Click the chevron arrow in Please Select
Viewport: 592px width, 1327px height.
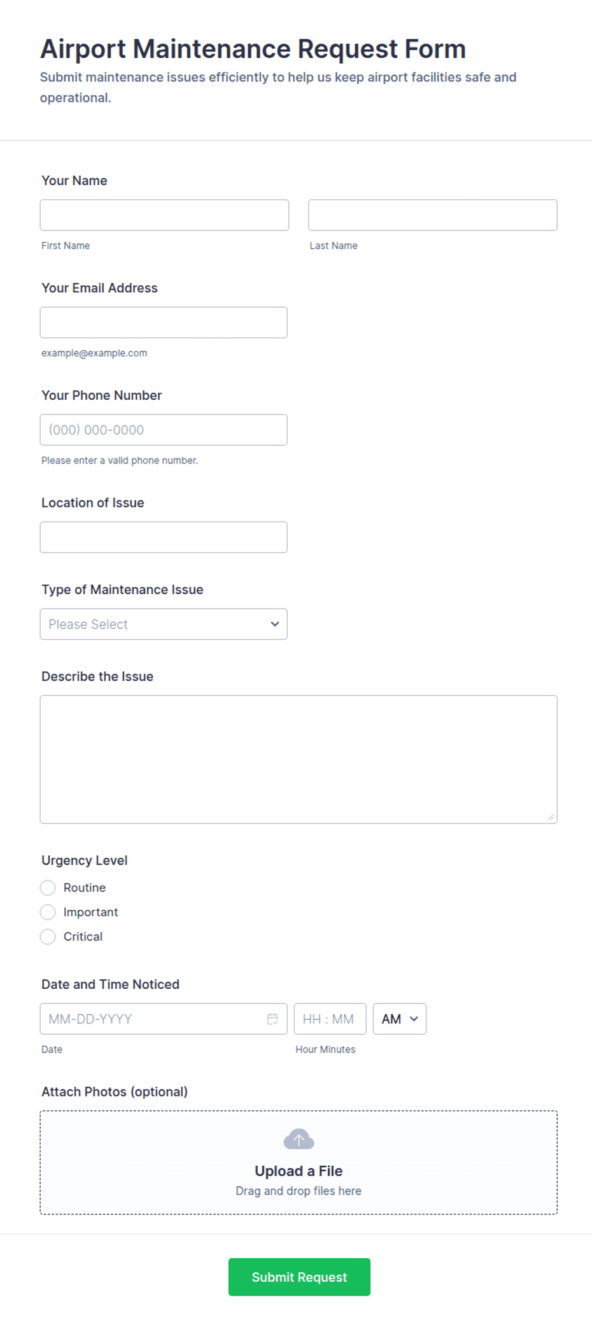point(274,624)
